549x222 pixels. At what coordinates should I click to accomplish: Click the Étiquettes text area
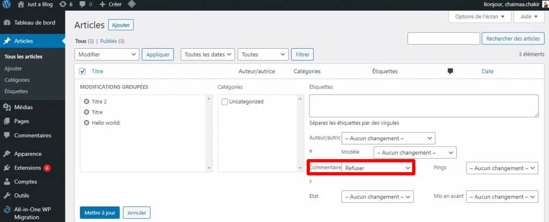point(424,106)
